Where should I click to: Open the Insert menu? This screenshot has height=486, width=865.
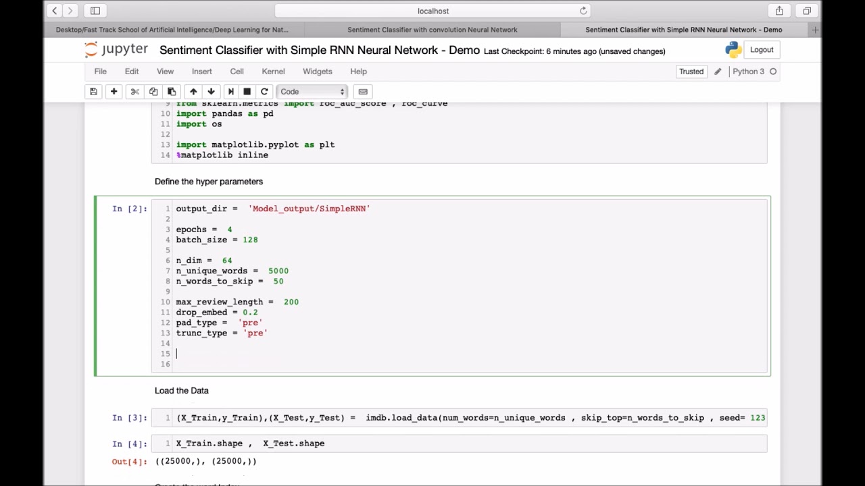point(201,72)
